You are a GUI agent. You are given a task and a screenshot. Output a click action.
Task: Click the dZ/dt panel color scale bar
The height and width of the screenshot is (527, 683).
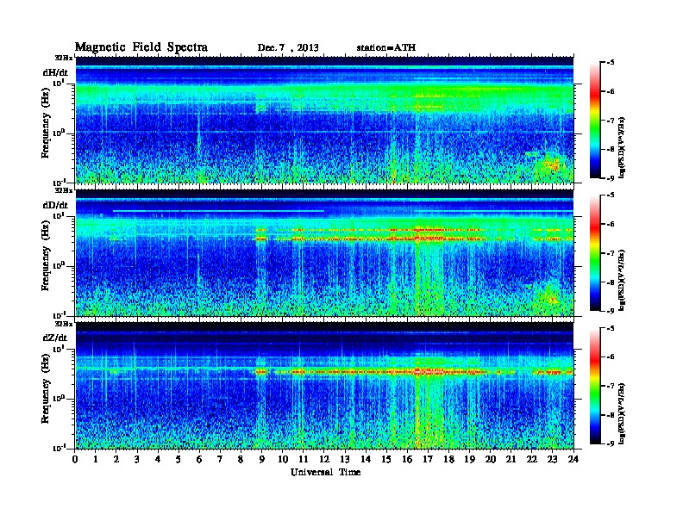[595, 386]
